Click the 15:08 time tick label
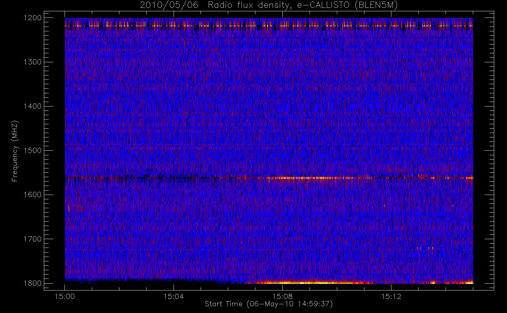Viewport: 507px width, 313px height. (x=282, y=296)
